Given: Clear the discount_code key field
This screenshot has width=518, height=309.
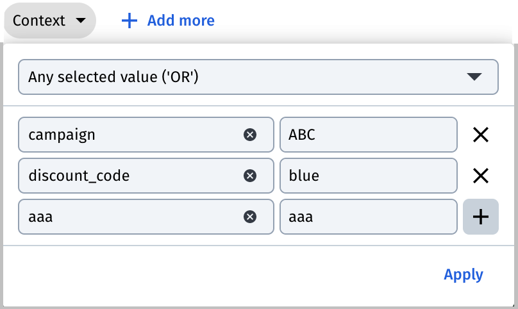Looking at the screenshot, I should point(250,176).
